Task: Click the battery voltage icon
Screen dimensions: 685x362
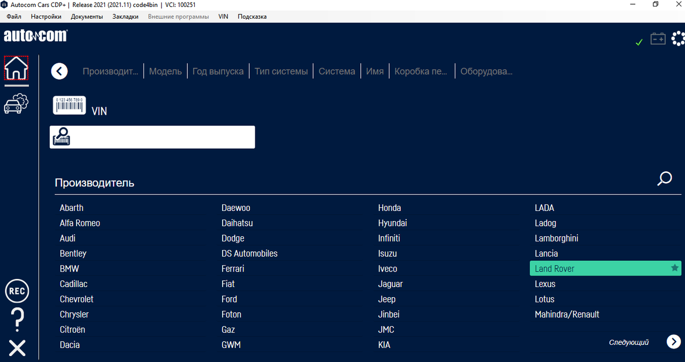Action: click(658, 39)
